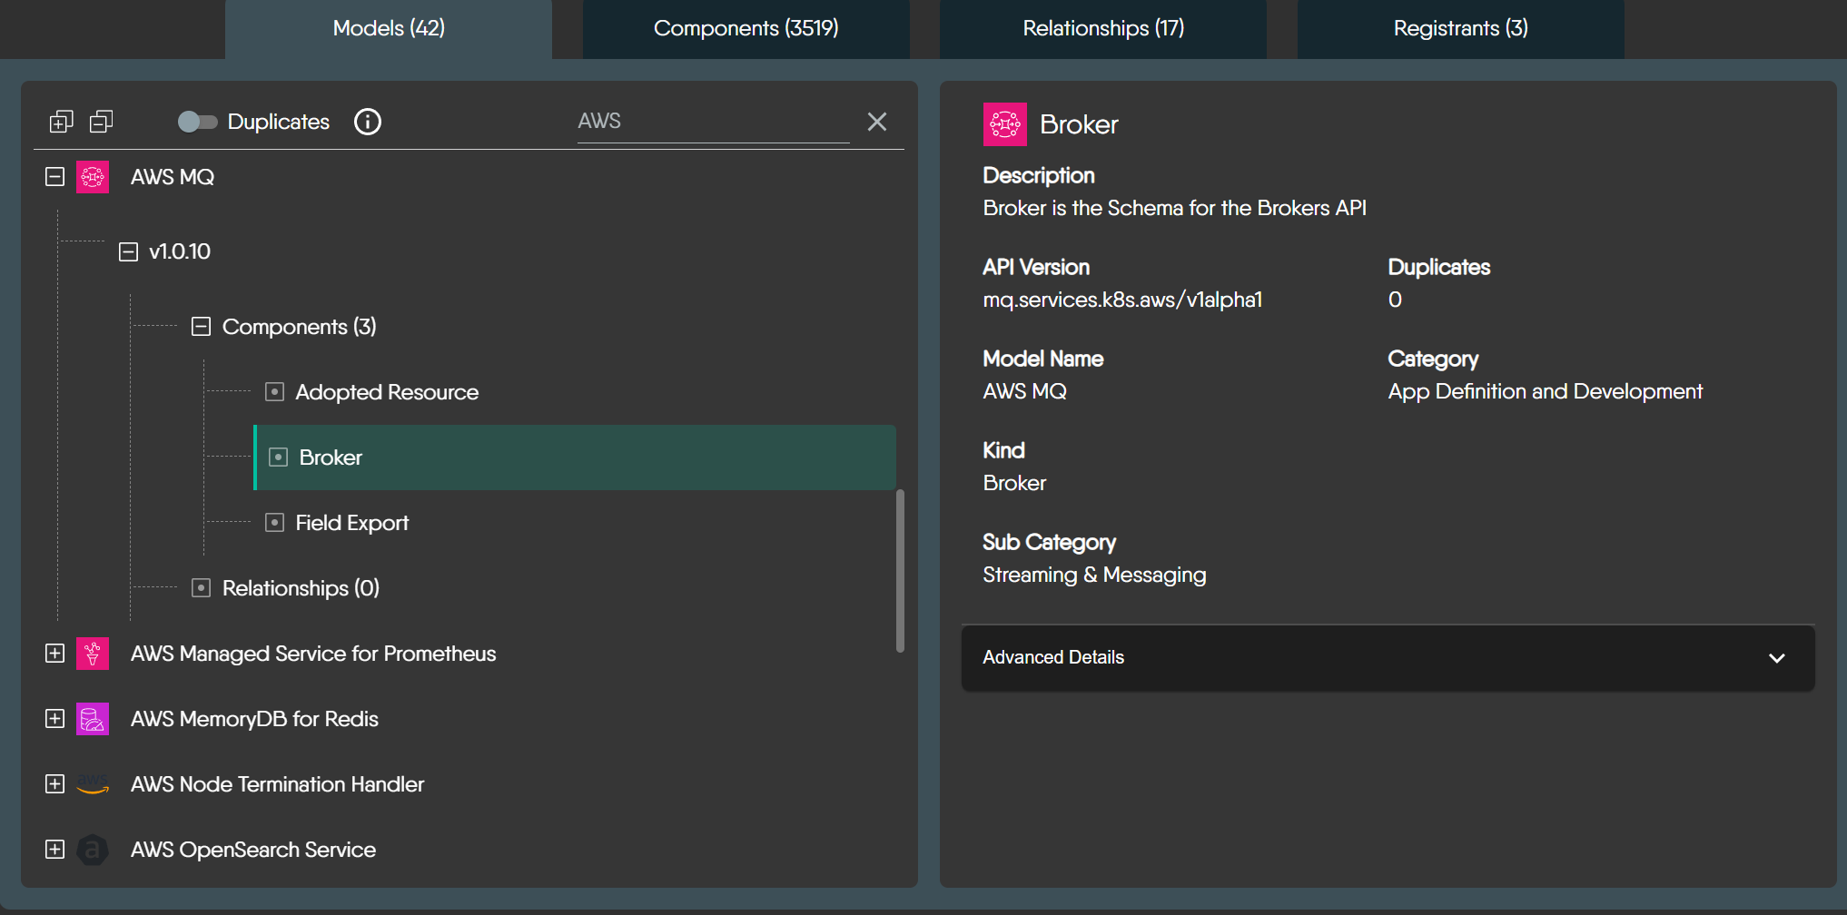Collapse the v1.0.10 version node
Viewport: 1847px width, 915px height.
tap(129, 251)
